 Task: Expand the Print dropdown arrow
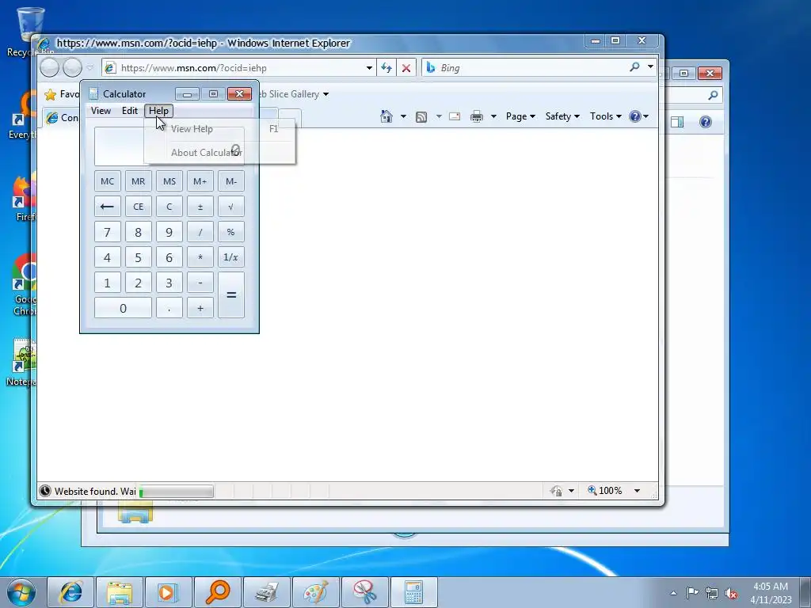coord(493,116)
